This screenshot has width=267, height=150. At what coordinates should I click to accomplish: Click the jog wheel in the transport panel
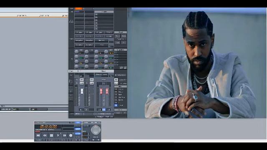(96, 130)
